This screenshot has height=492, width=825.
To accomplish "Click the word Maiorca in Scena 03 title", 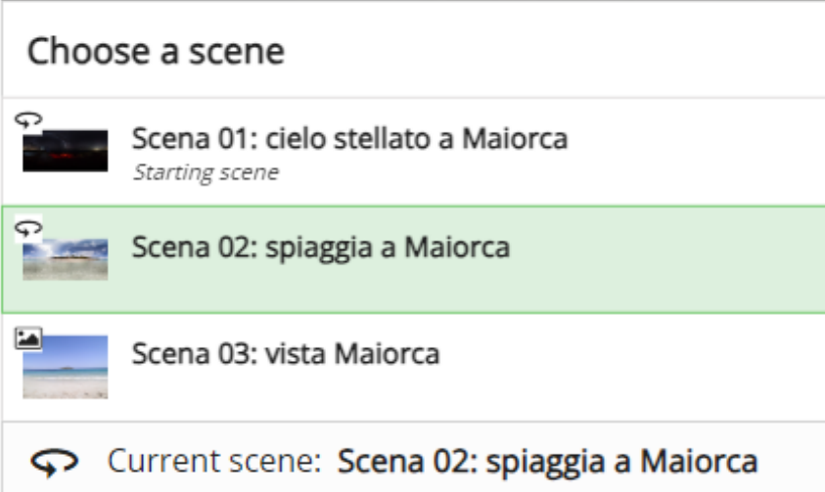I will (387, 353).
